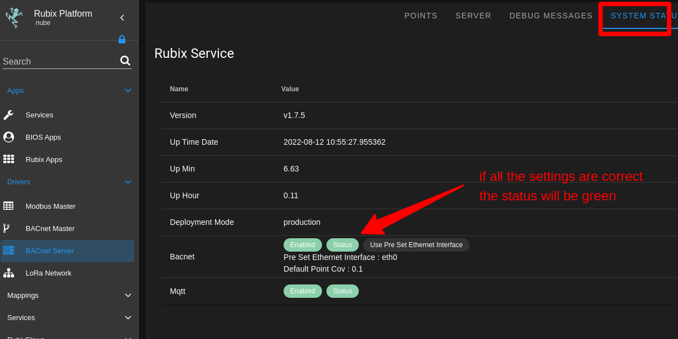Open the Points tab
678x339 pixels.
point(421,16)
